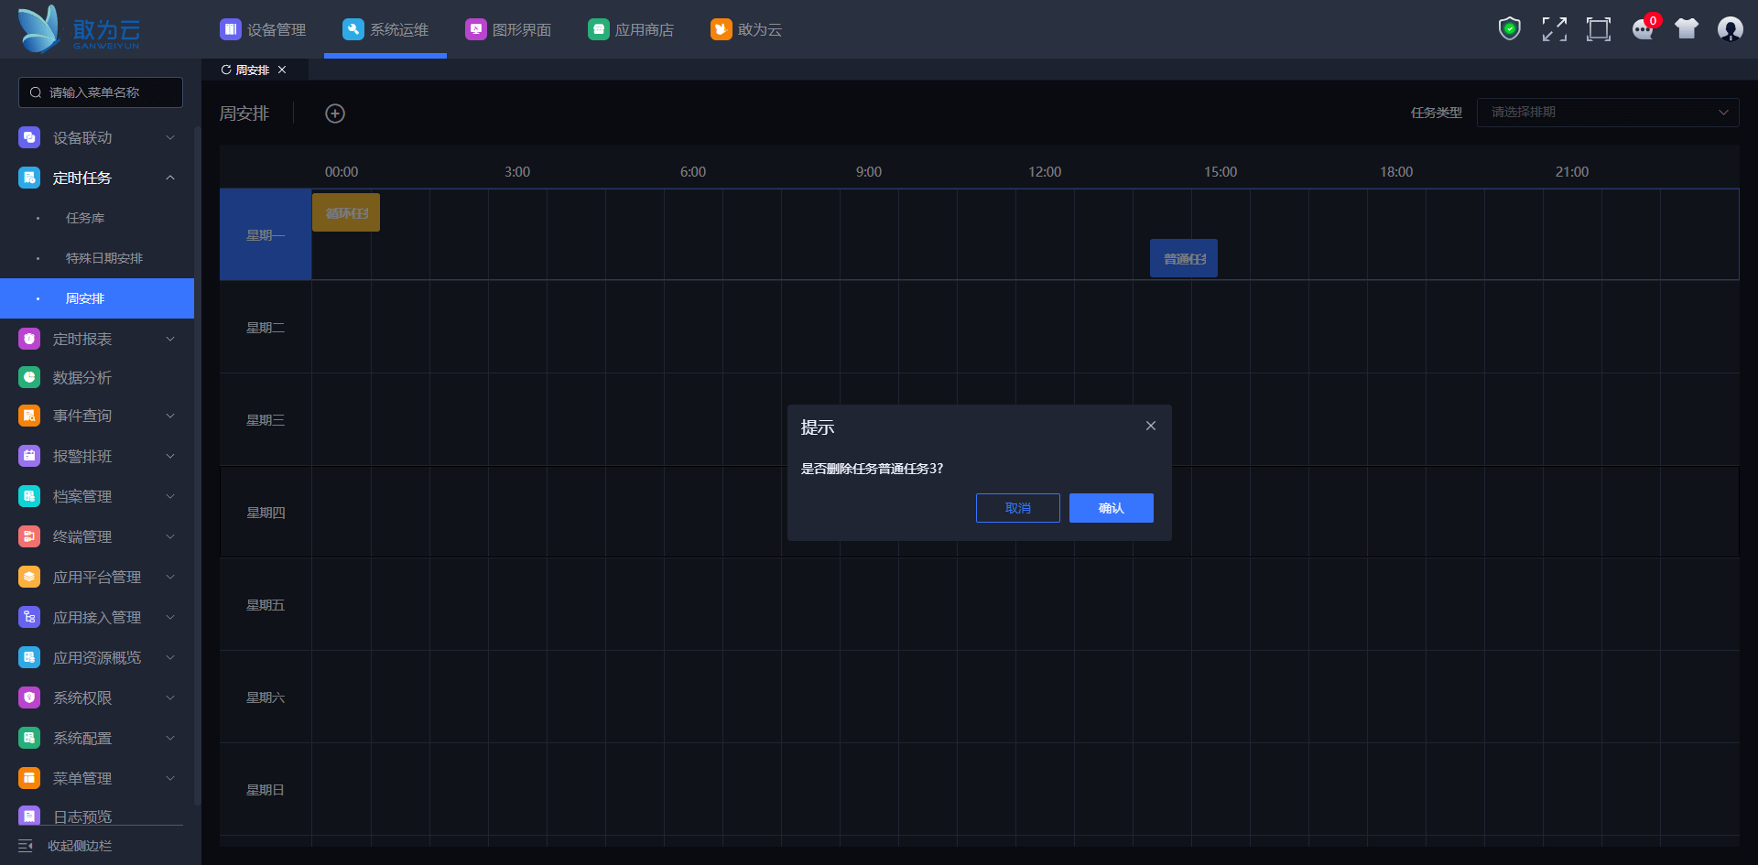1758x865 pixels.
Task: Open the security shield icon
Action: (x=1509, y=29)
